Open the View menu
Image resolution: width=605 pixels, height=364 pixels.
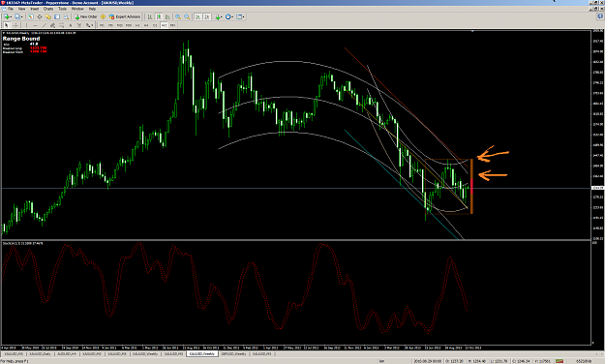[22, 9]
